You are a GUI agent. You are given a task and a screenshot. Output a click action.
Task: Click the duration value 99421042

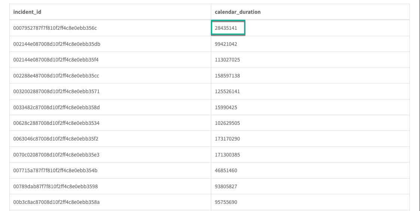226,44
